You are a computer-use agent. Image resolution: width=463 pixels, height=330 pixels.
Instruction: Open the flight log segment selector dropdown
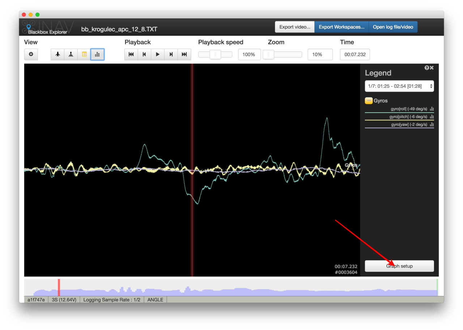coord(399,86)
